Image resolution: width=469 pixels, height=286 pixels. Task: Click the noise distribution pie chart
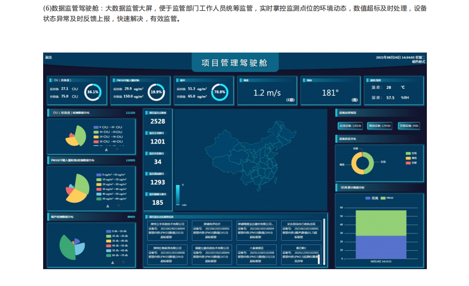click(72, 246)
